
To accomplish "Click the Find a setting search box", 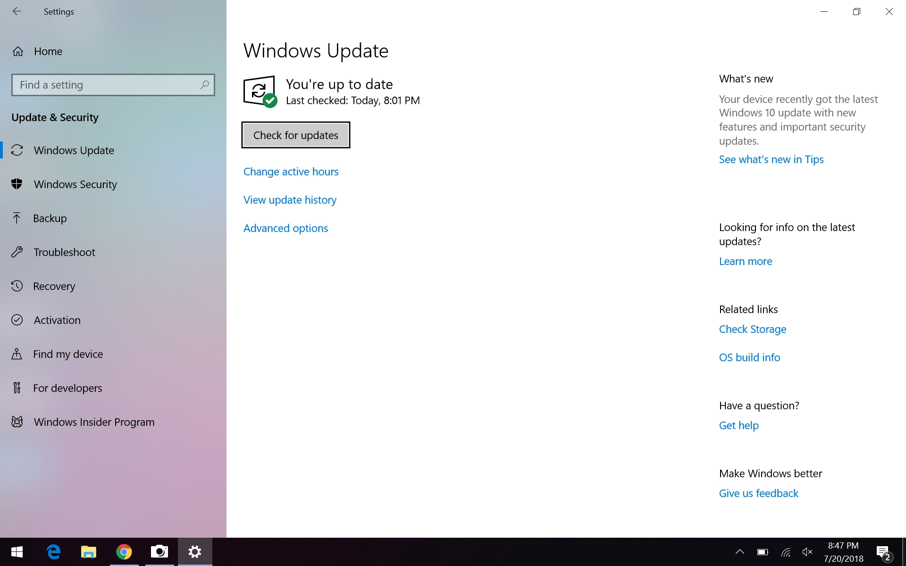I will click(x=113, y=85).
